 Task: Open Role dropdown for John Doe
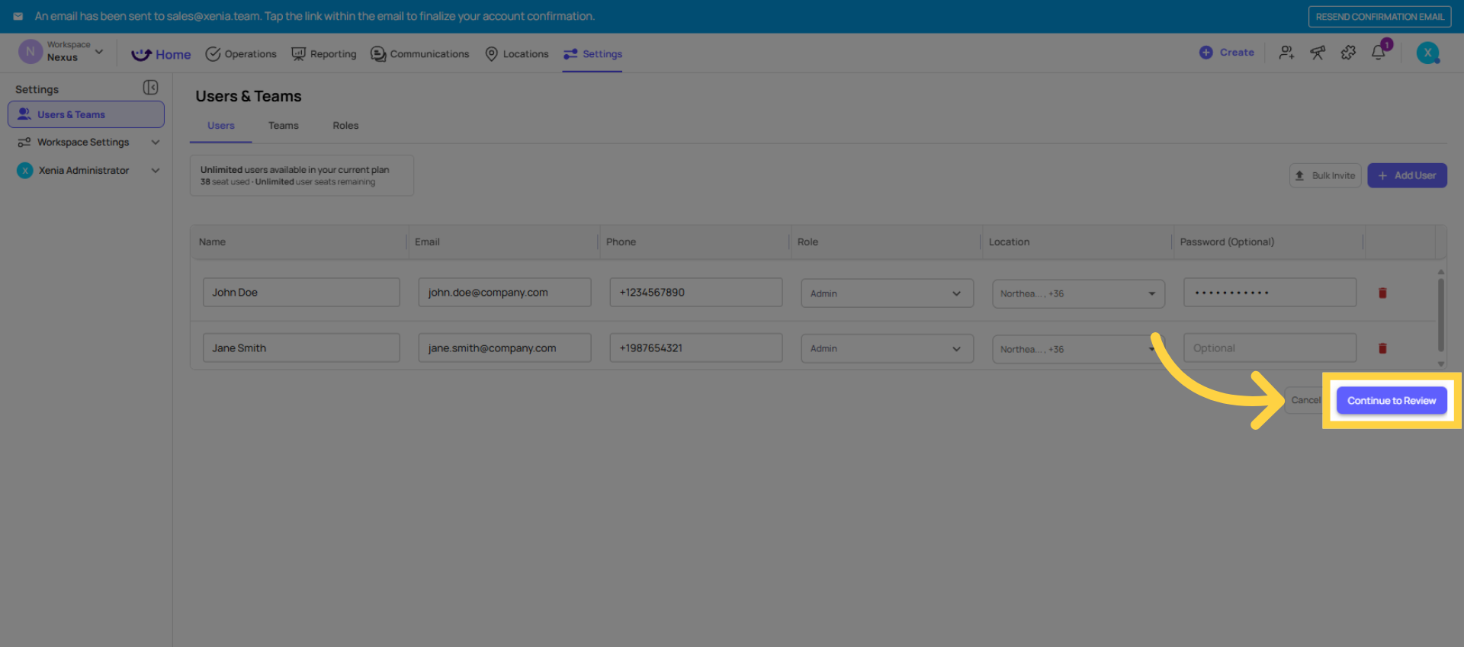(x=887, y=293)
